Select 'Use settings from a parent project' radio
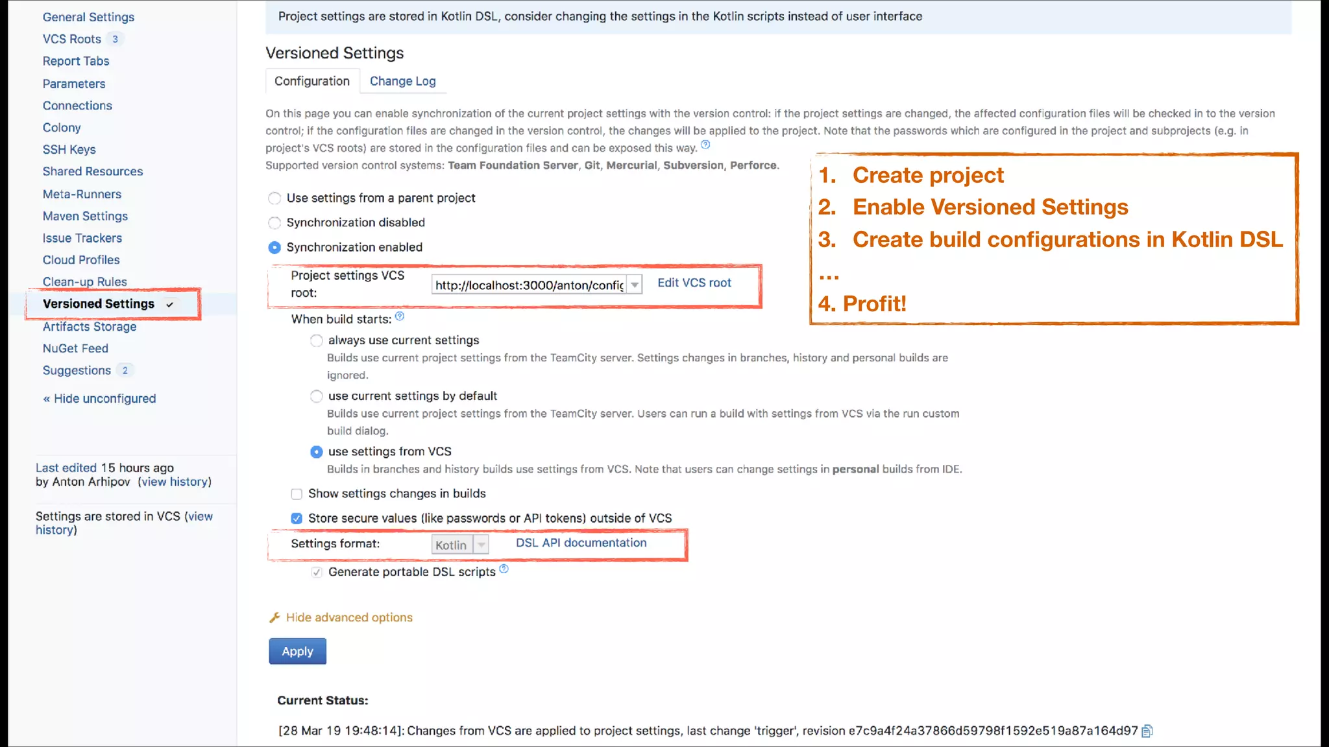This screenshot has width=1329, height=747. [274, 198]
